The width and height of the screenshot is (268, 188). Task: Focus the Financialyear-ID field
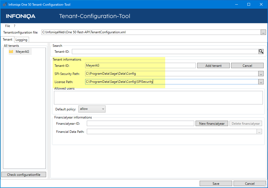click(140, 123)
